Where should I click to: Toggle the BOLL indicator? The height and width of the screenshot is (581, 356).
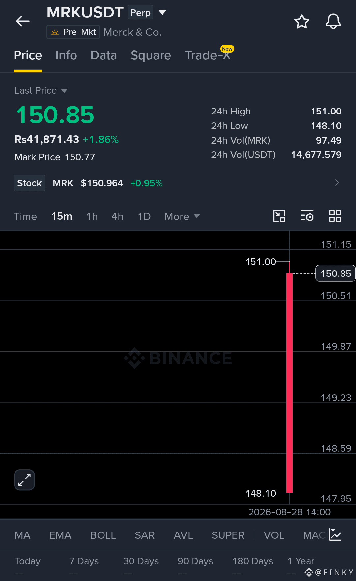[103, 535]
